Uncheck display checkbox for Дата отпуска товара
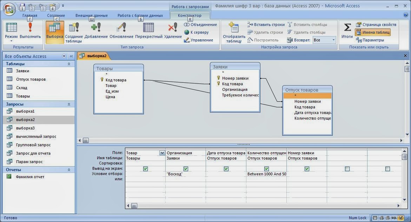The height and width of the screenshot is (222, 411). 226,169
